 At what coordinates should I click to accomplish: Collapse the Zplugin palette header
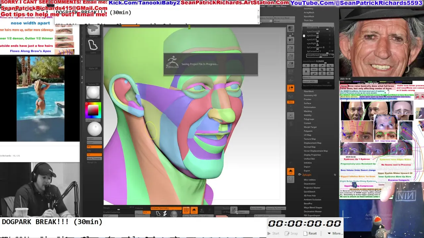pyautogui.click(x=307, y=175)
